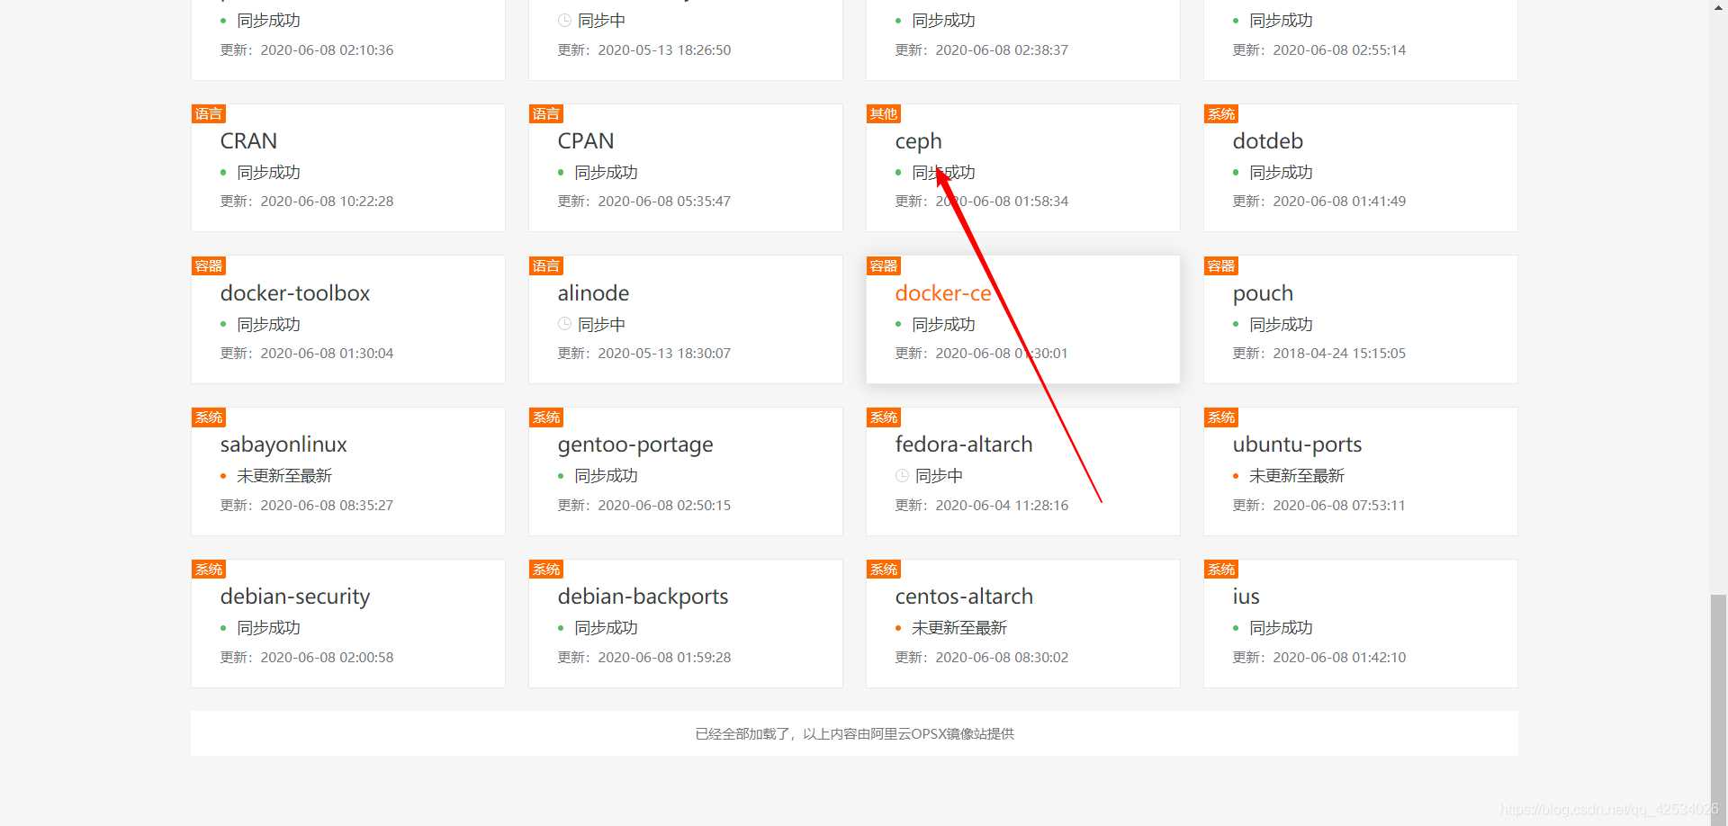
Task: Click the 系统 tag on fedora-altarch card
Action: [x=884, y=417]
